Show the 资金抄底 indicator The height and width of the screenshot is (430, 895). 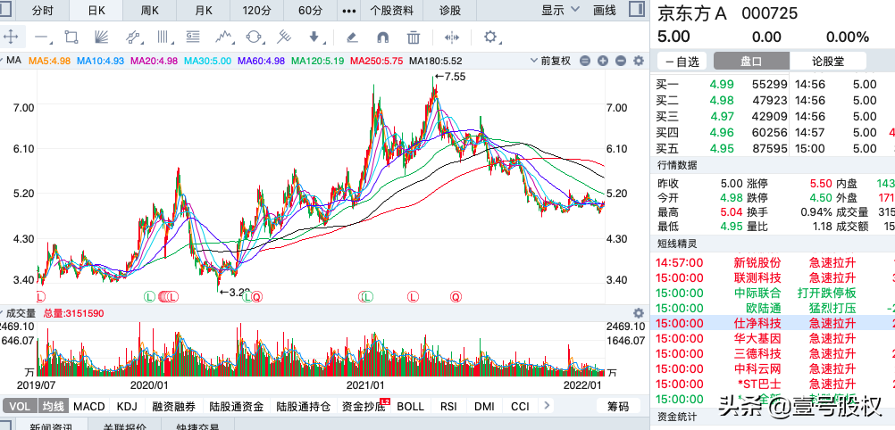coord(363,406)
